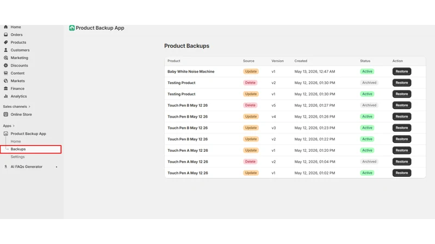This screenshot has width=435, height=244.
Task: Restore Baby White Noise Machine backup
Action: point(402,72)
